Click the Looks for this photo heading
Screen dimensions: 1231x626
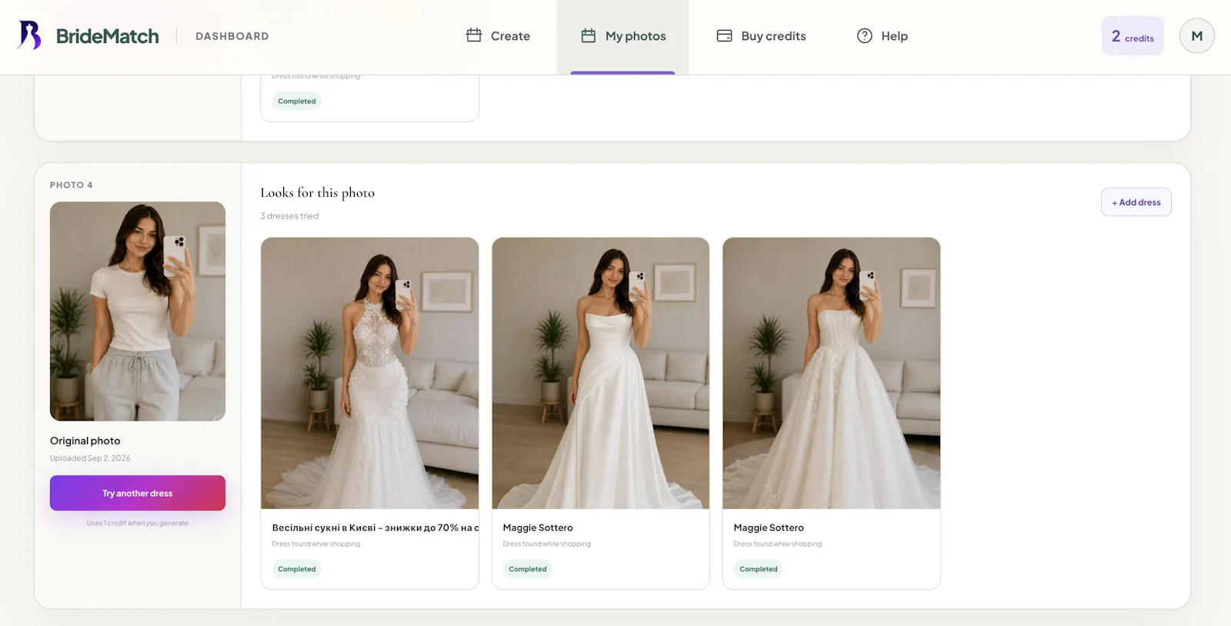(318, 193)
